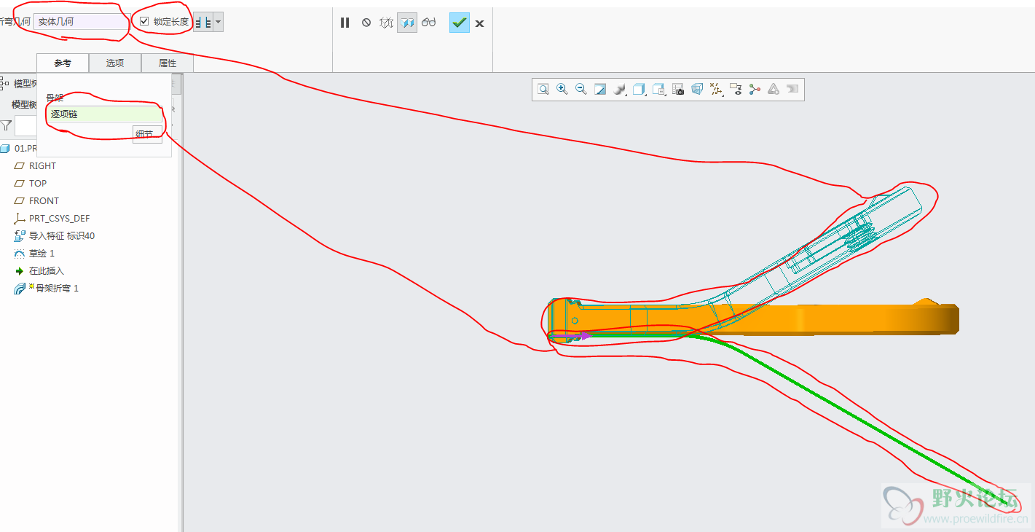1035x532 pixels.
Task: Click the Zoom In magnifier icon
Action: pos(562,90)
